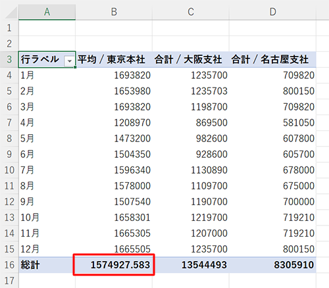Screen dimensions: 329x288
Task: Select column A header
Action: tap(47, 12)
